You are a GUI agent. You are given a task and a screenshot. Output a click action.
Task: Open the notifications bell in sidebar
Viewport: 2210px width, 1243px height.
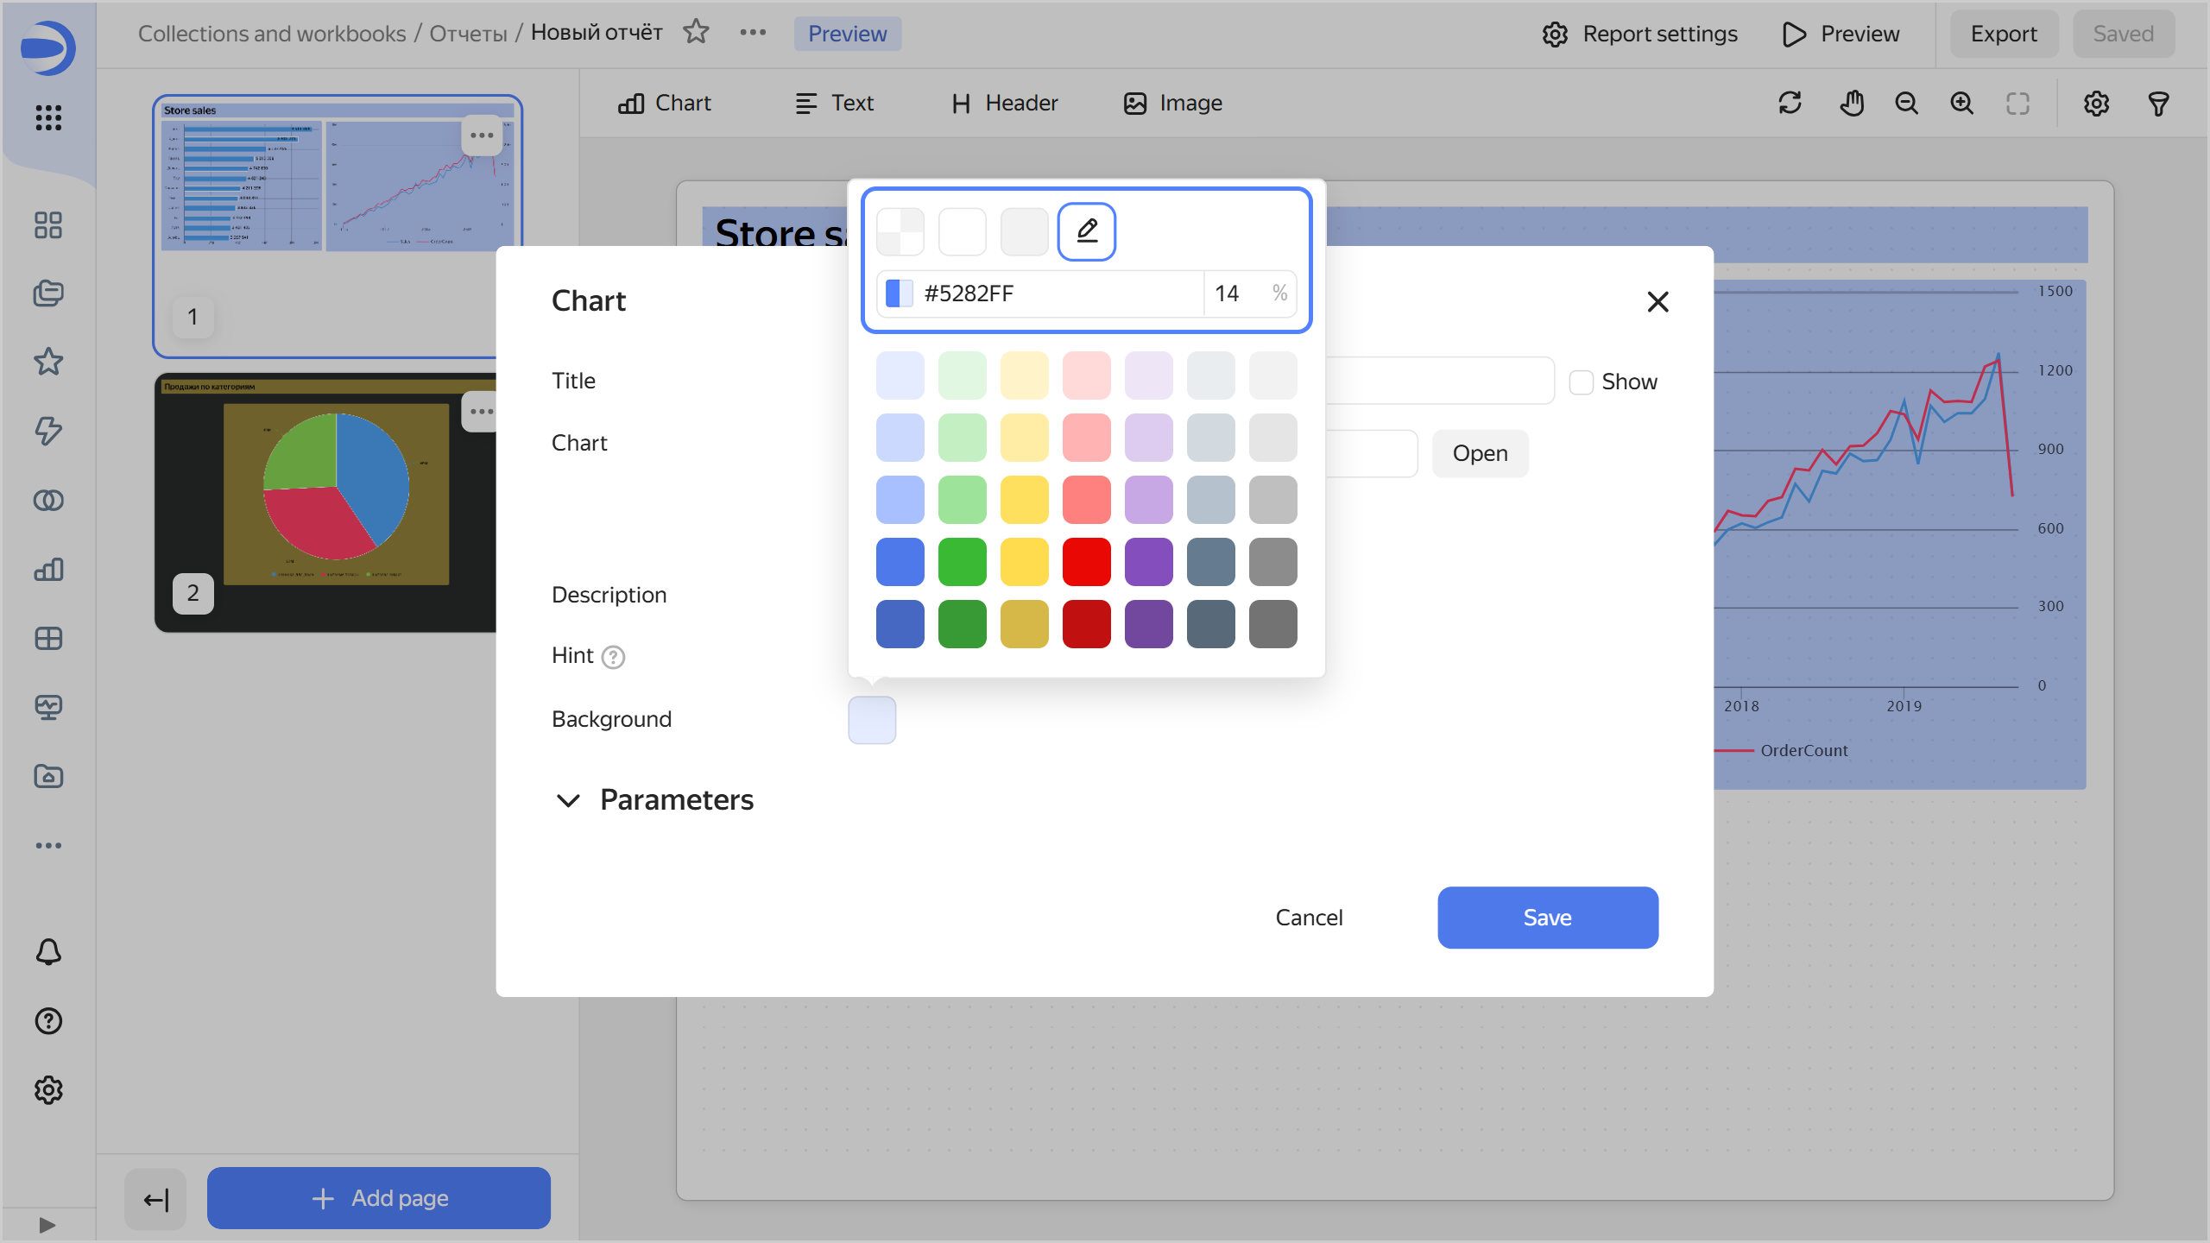coord(48,952)
